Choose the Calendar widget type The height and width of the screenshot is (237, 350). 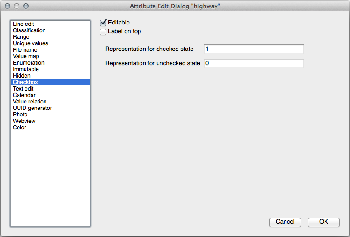tap(24, 95)
